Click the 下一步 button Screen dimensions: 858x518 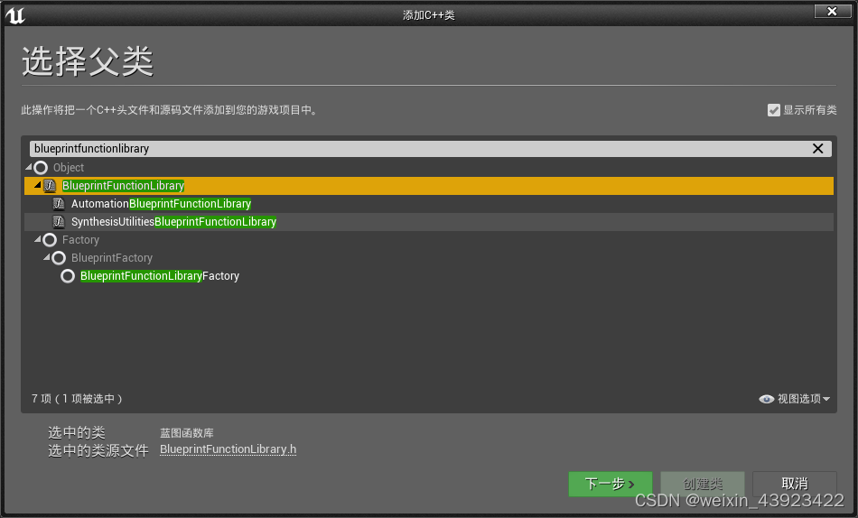[611, 484]
